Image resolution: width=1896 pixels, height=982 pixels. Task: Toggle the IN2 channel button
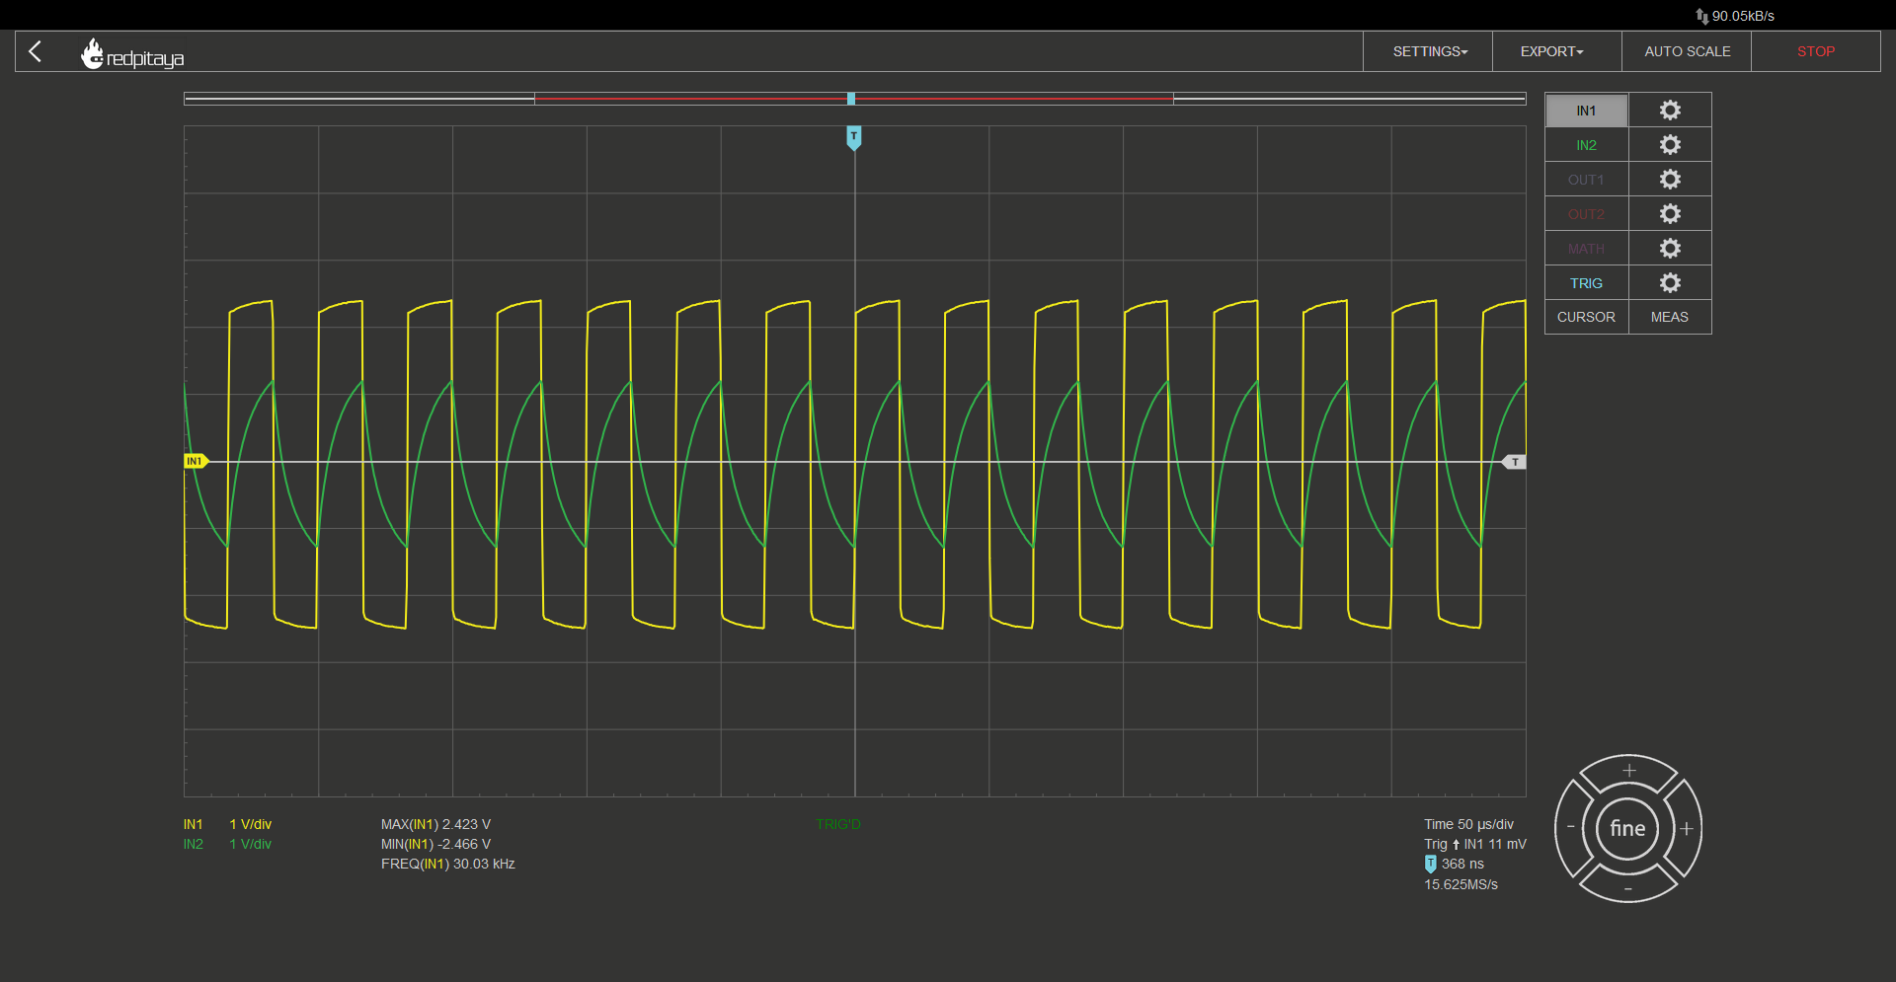[1586, 145]
